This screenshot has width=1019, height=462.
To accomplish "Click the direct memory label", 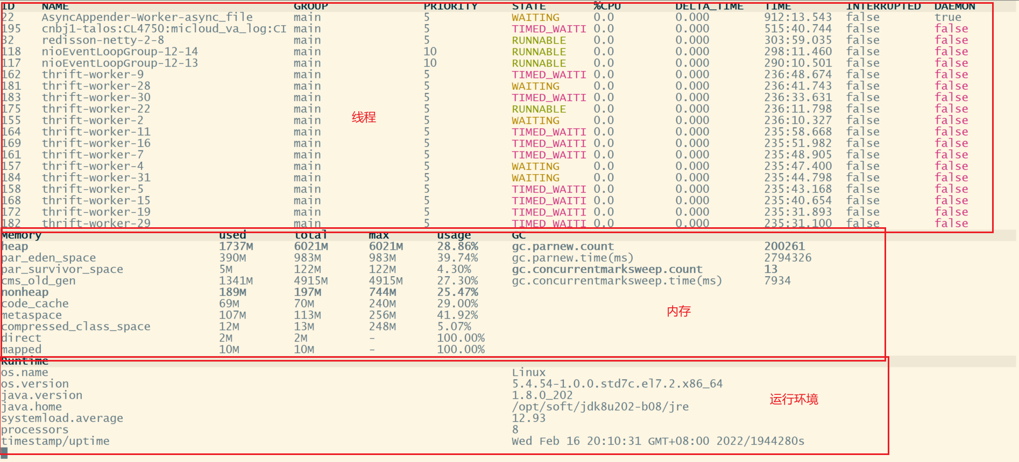I will (21, 338).
